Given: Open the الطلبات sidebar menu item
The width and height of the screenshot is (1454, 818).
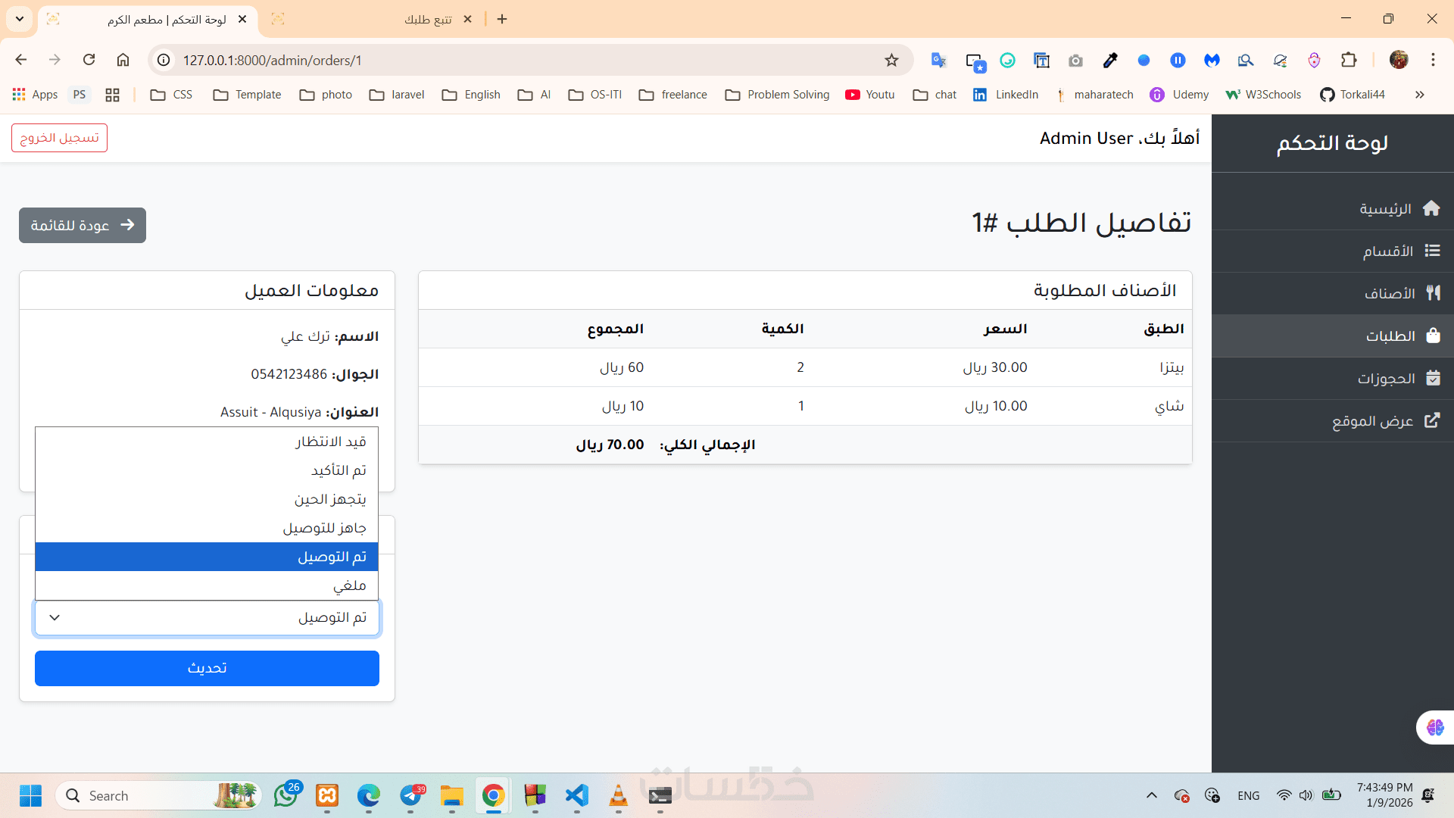Looking at the screenshot, I should (x=1391, y=336).
